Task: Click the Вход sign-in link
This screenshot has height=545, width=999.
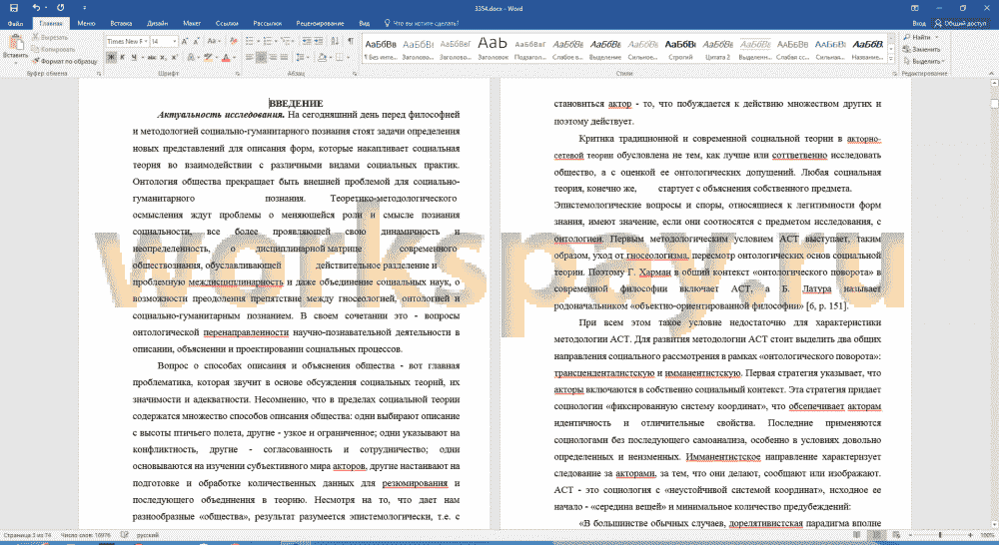Action: (919, 23)
